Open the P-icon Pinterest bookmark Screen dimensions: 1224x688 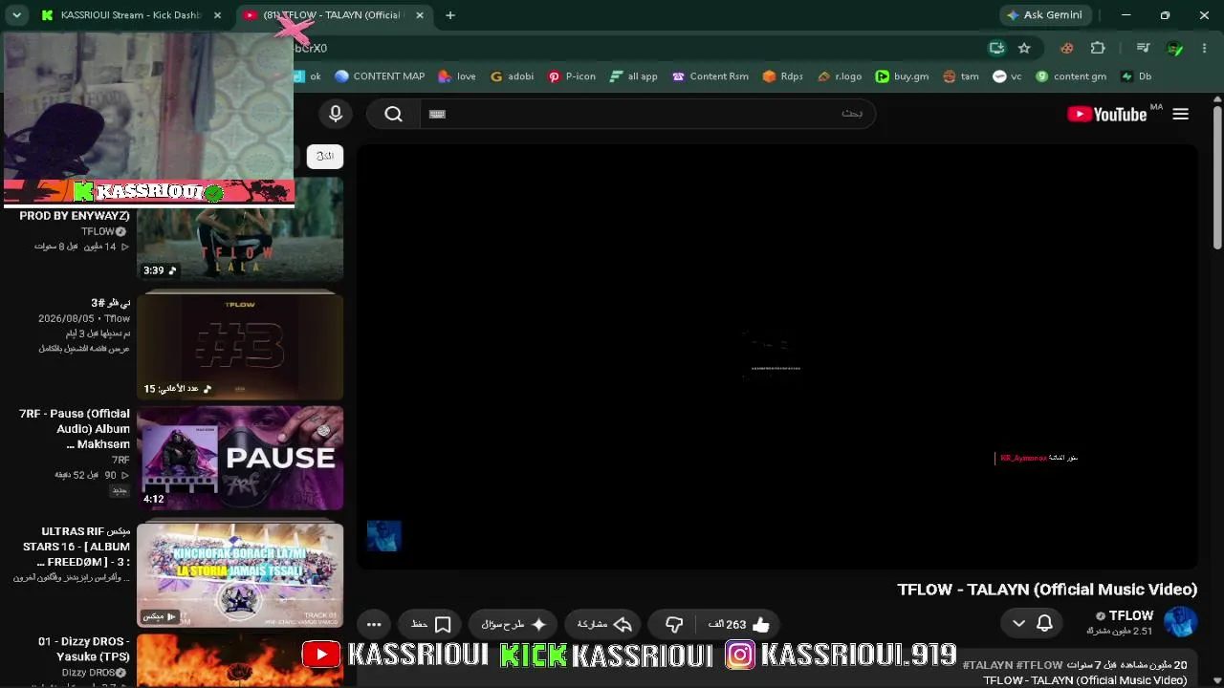point(572,76)
